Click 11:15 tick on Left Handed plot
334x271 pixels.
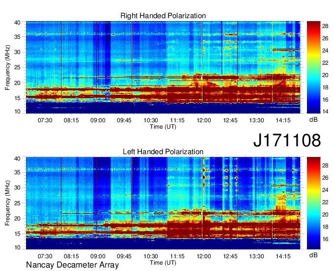coord(177,256)
